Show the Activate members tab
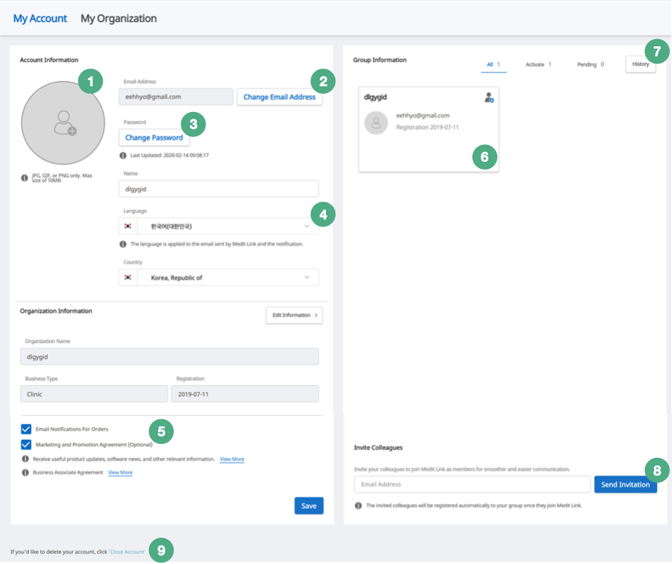Viewport: 672px width, 564px height. [x=539, y=64]
